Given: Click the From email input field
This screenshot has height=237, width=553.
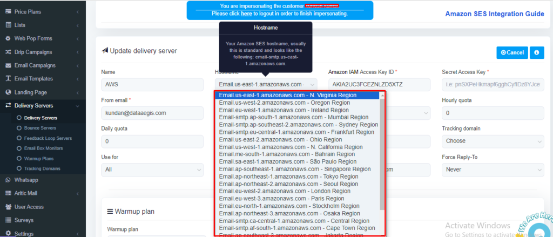Looking at the screenshot, I should (x=152, y=113).
